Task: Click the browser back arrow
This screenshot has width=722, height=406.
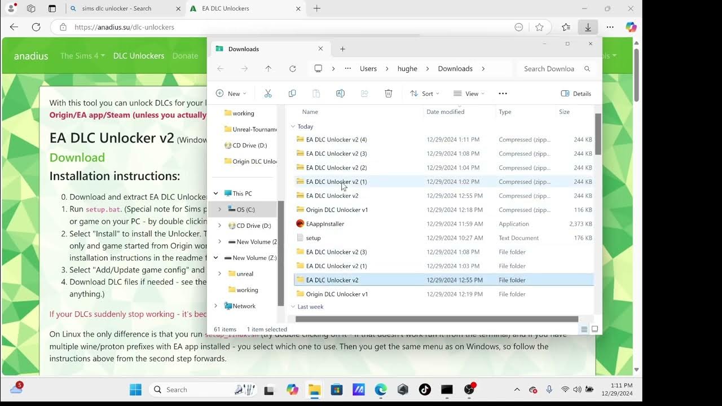Action: pyautogui.click(x=14, y=27)
